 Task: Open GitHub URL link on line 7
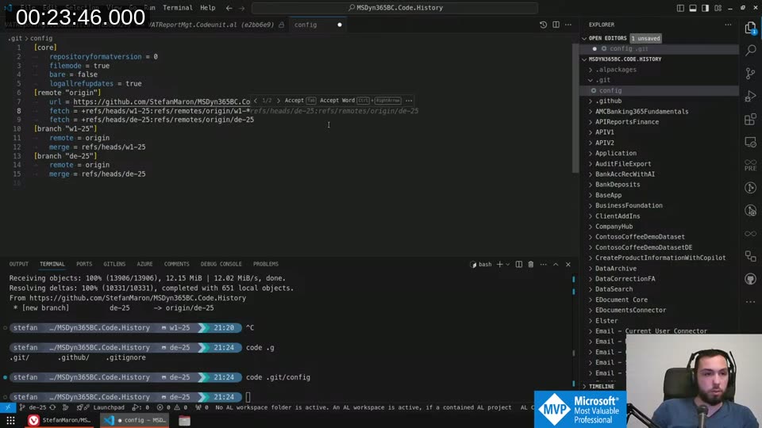[162, 102]
